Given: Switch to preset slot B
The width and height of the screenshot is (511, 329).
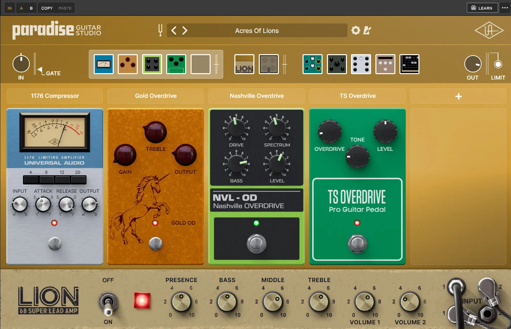Looking at the screenshot, I should coord(31,8).
